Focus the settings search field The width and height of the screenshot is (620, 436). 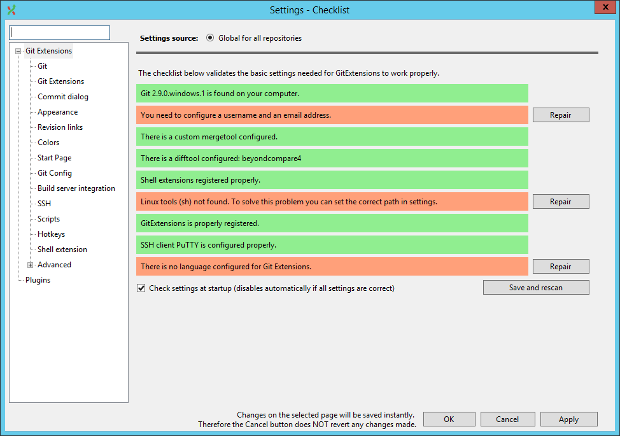click(60, 33)
